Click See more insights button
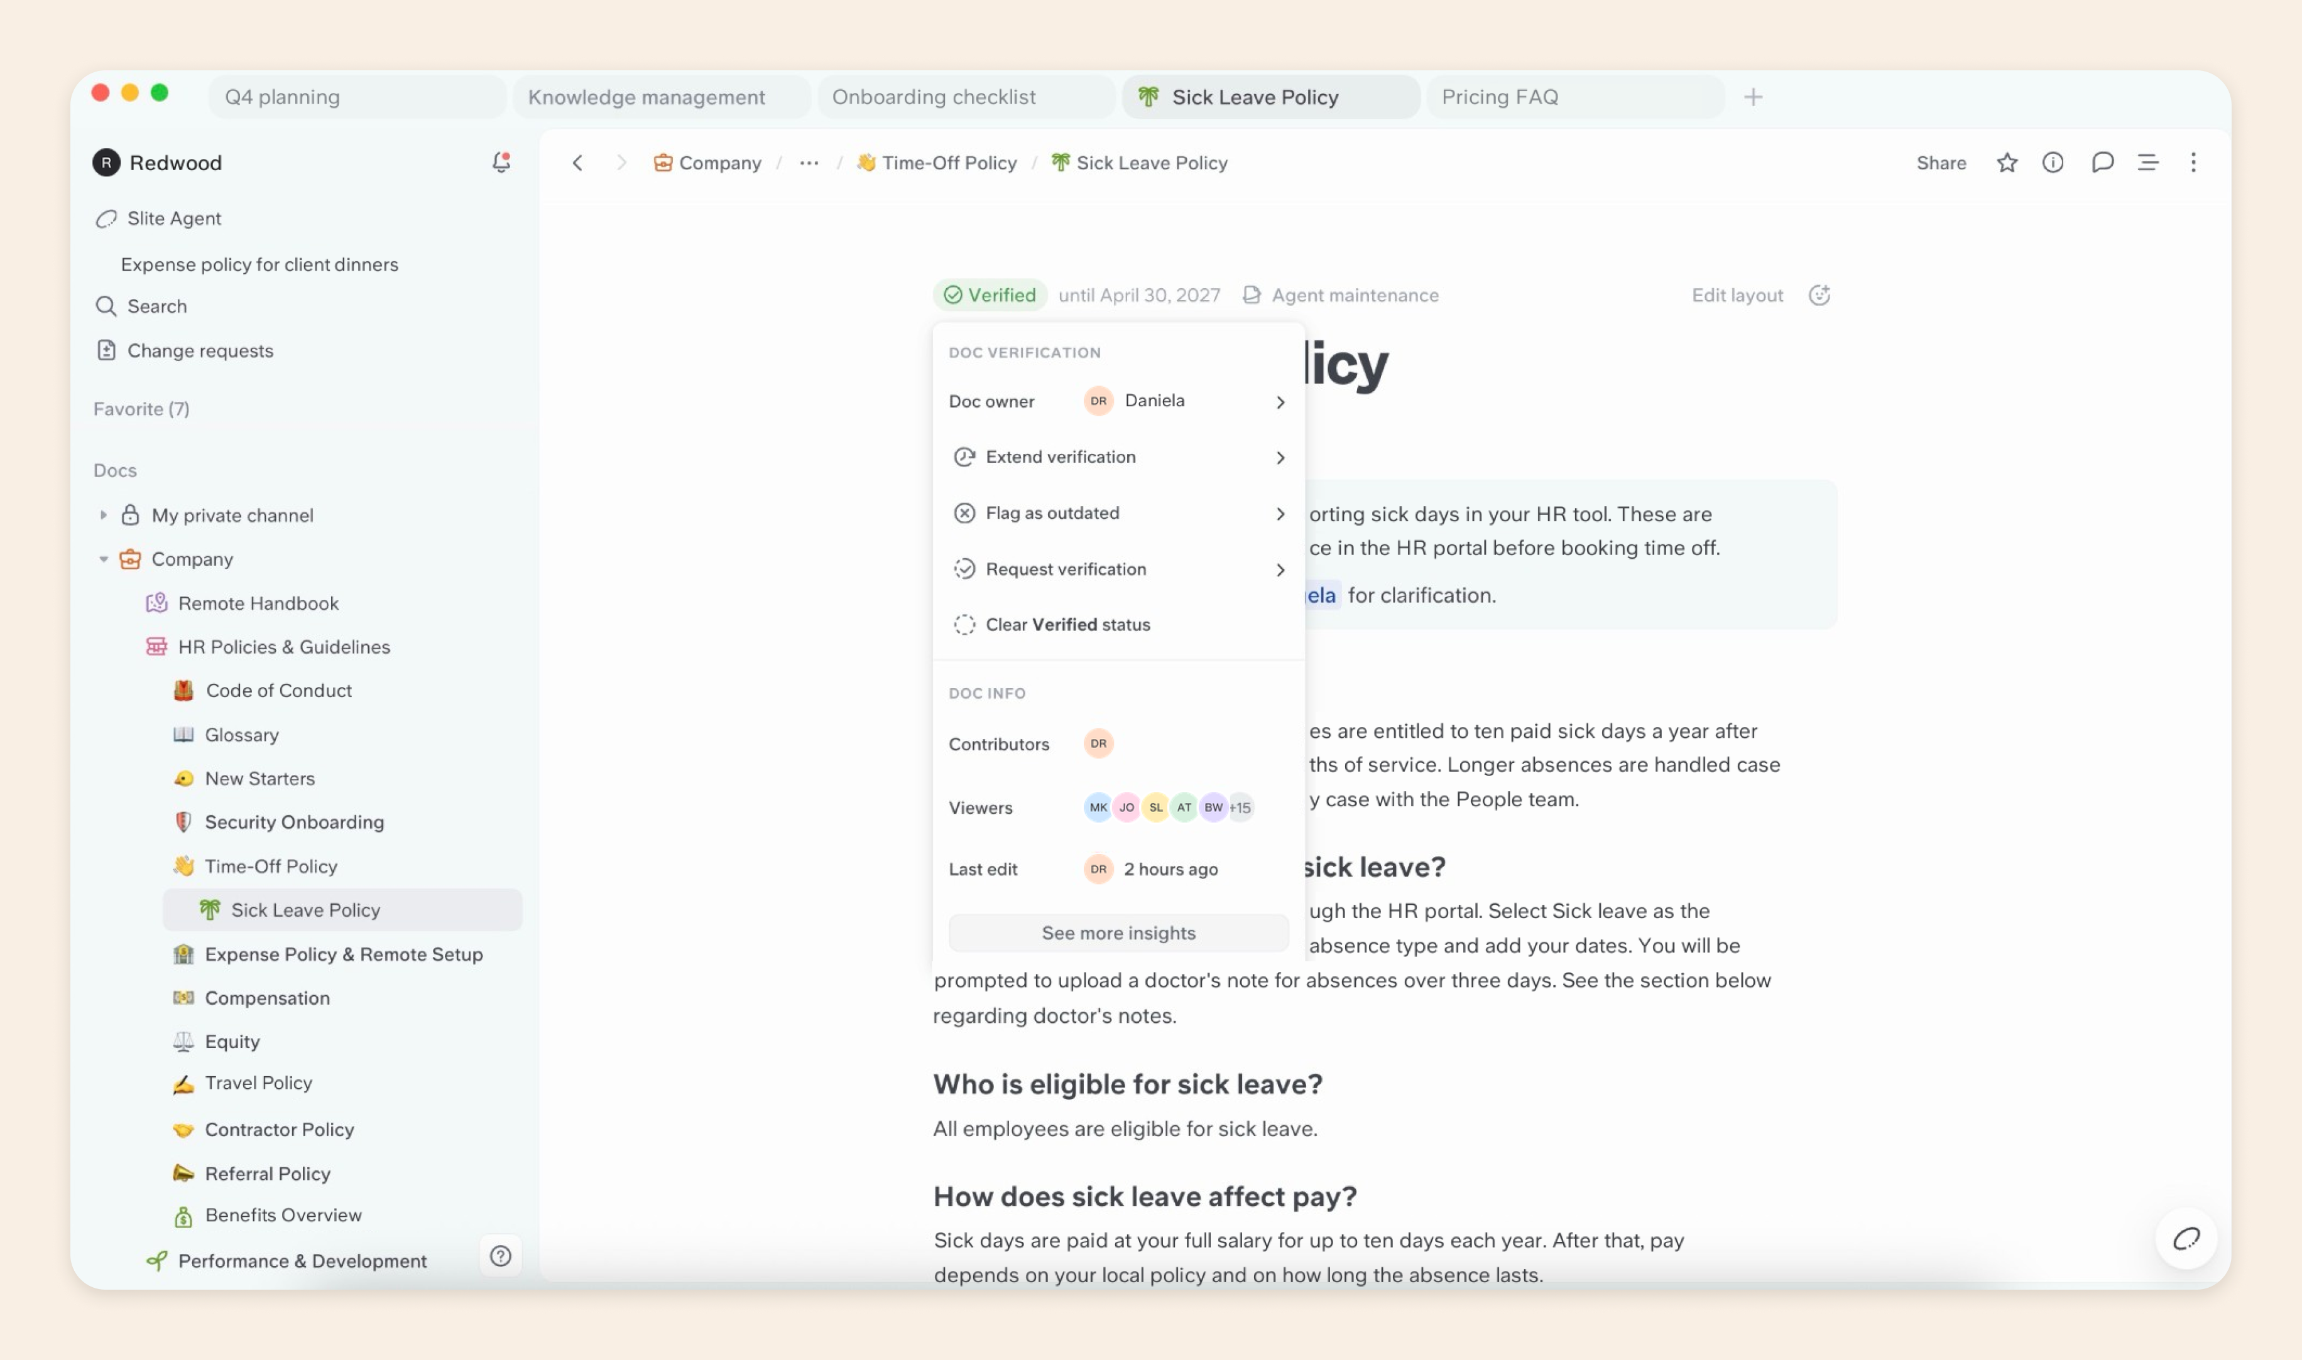The image size is (2302, 1360). pyautogui.click(x=1118, y=933)
